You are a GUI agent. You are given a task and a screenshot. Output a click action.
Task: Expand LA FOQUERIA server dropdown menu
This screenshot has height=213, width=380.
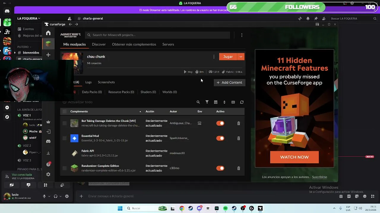coord(28,18)
